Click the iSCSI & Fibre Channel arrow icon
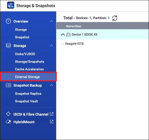 8,114
